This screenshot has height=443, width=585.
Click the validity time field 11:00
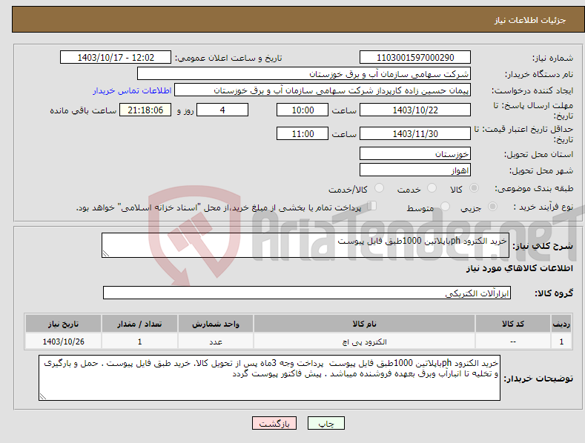click(x=303, y=133)
